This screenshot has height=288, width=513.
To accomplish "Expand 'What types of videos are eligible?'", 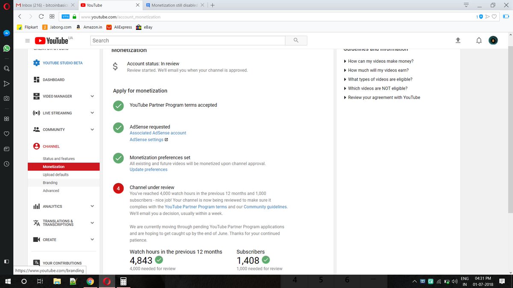I will [x=378, y=79].
